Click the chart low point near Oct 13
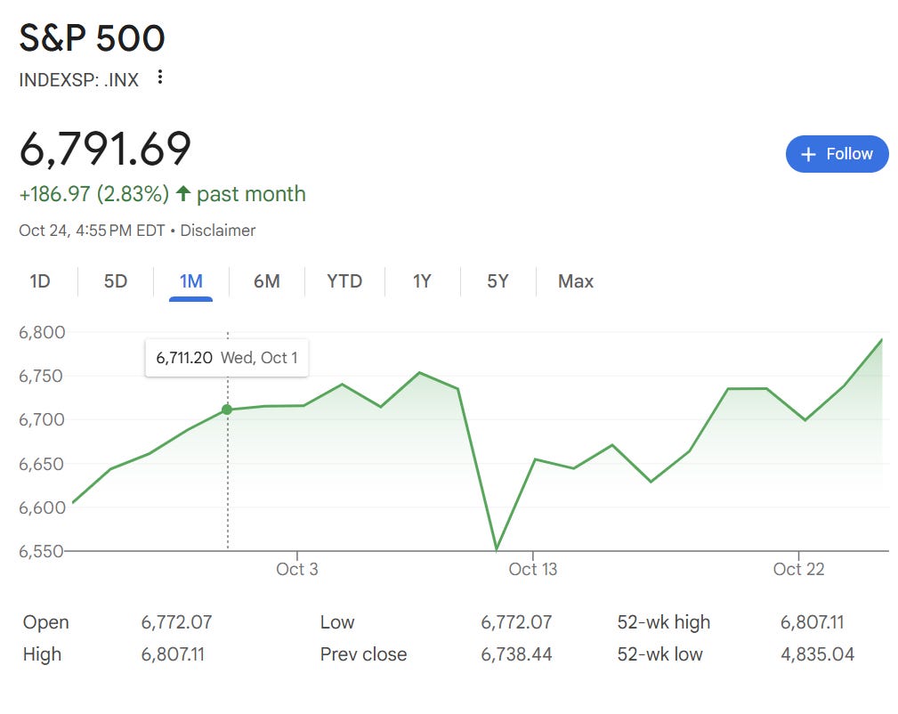This screenshot has height=714, width=898. [497, 549]
